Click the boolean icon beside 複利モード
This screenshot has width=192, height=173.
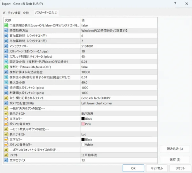click(6, 67)
